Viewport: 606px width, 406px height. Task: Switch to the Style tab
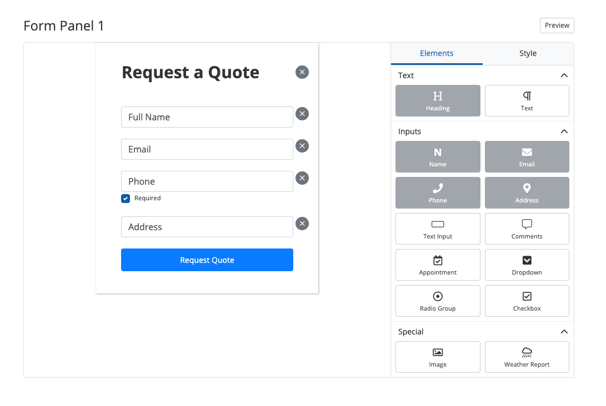pos(528,53)
